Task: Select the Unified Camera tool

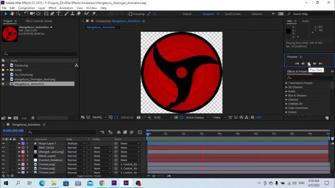Action: pos(32,14)
